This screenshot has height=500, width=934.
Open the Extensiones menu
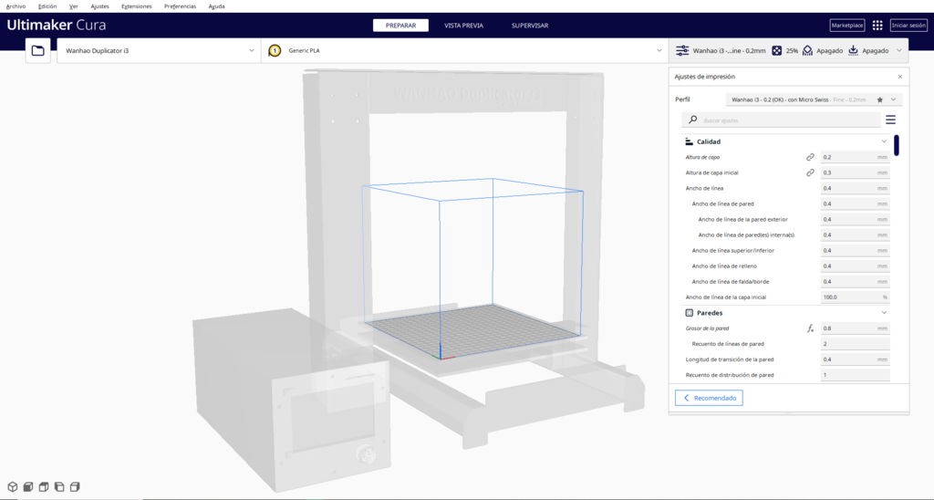137,6
